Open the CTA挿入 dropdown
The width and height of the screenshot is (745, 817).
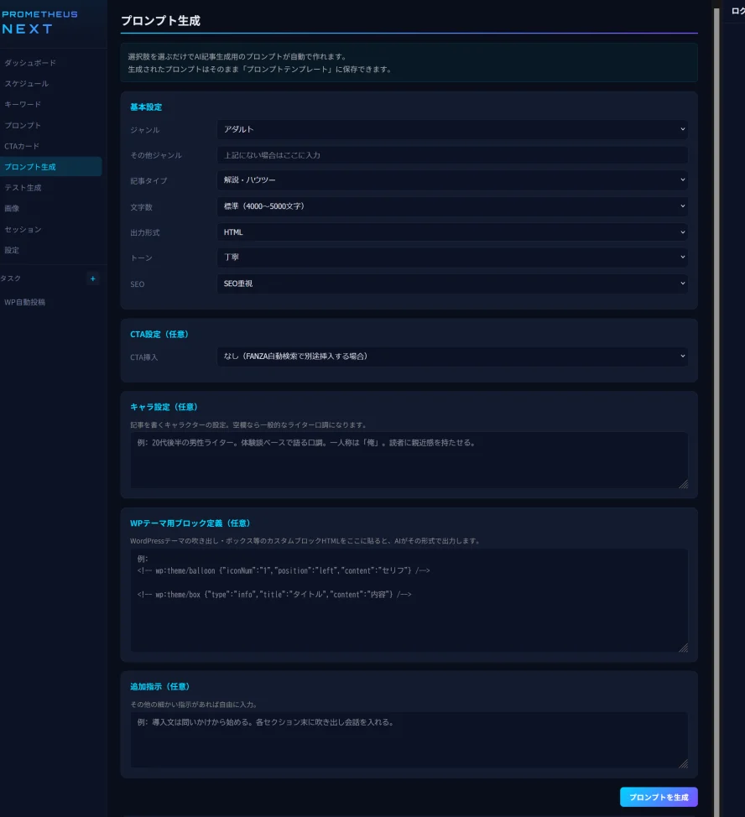(x=452, y=356)
